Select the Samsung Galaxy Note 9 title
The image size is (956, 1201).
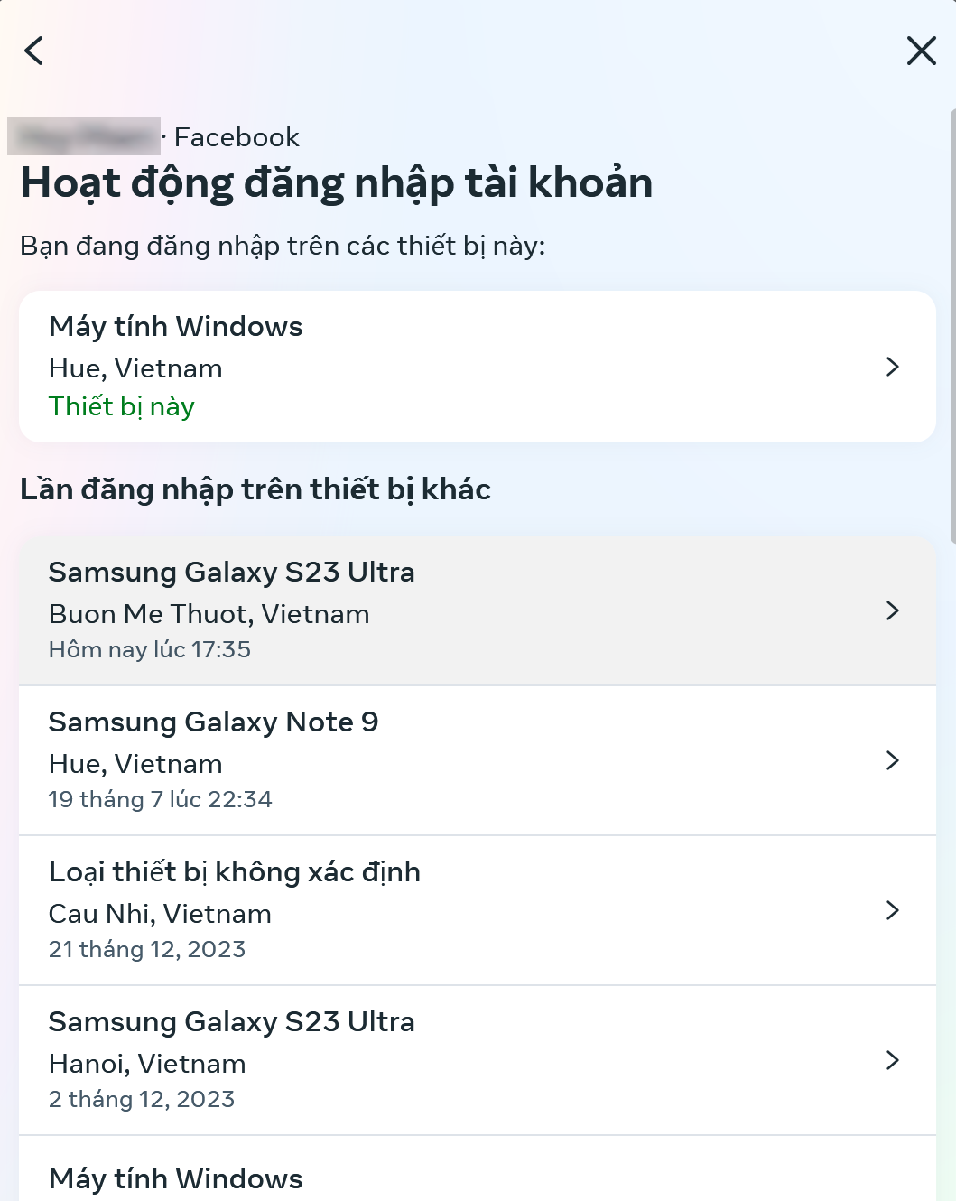coord(213,722)
